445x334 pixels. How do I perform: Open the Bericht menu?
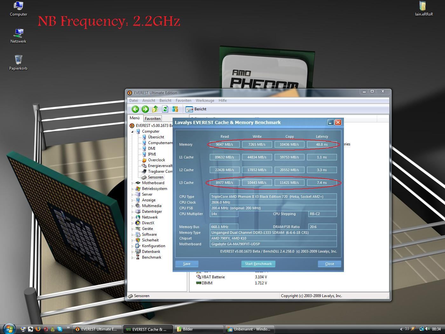[165, 101]
